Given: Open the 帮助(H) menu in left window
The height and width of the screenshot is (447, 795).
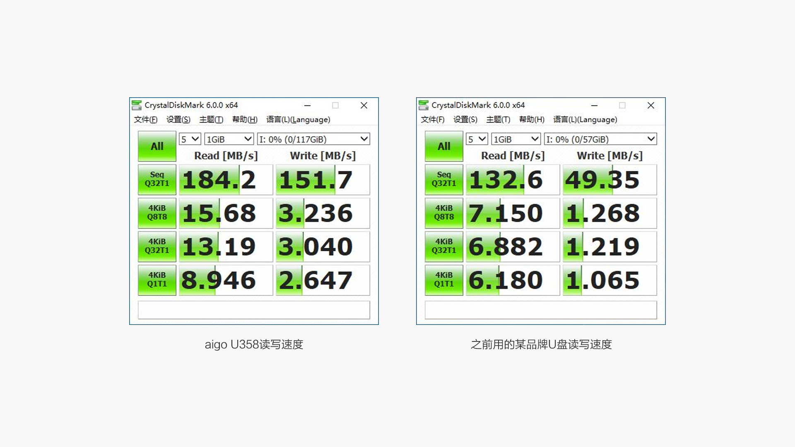Looking at the screenshot, I should 244,119.
